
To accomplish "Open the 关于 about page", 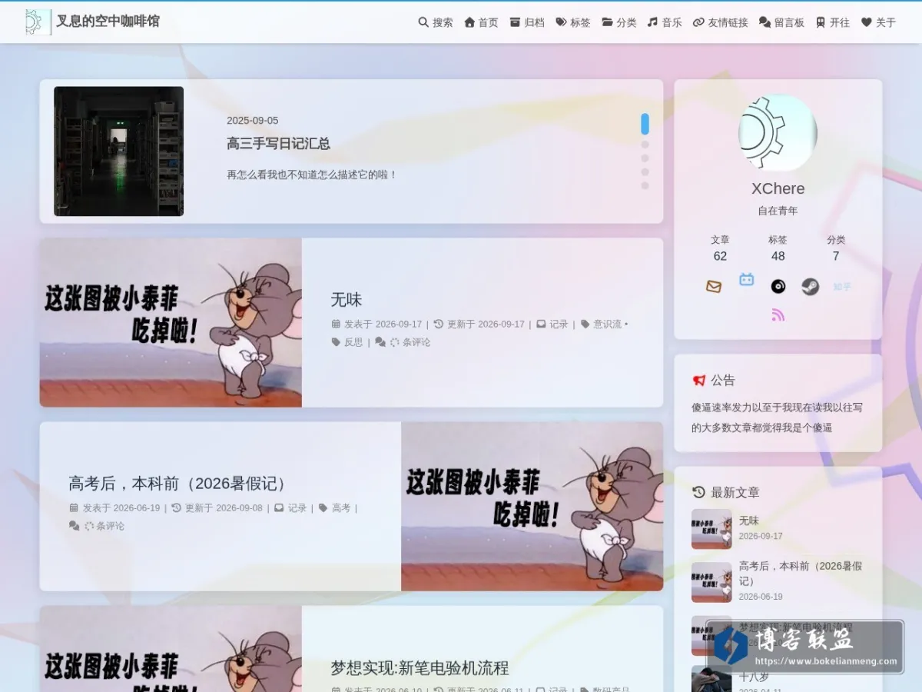I will pyautogui.click(x=878, y=22).
